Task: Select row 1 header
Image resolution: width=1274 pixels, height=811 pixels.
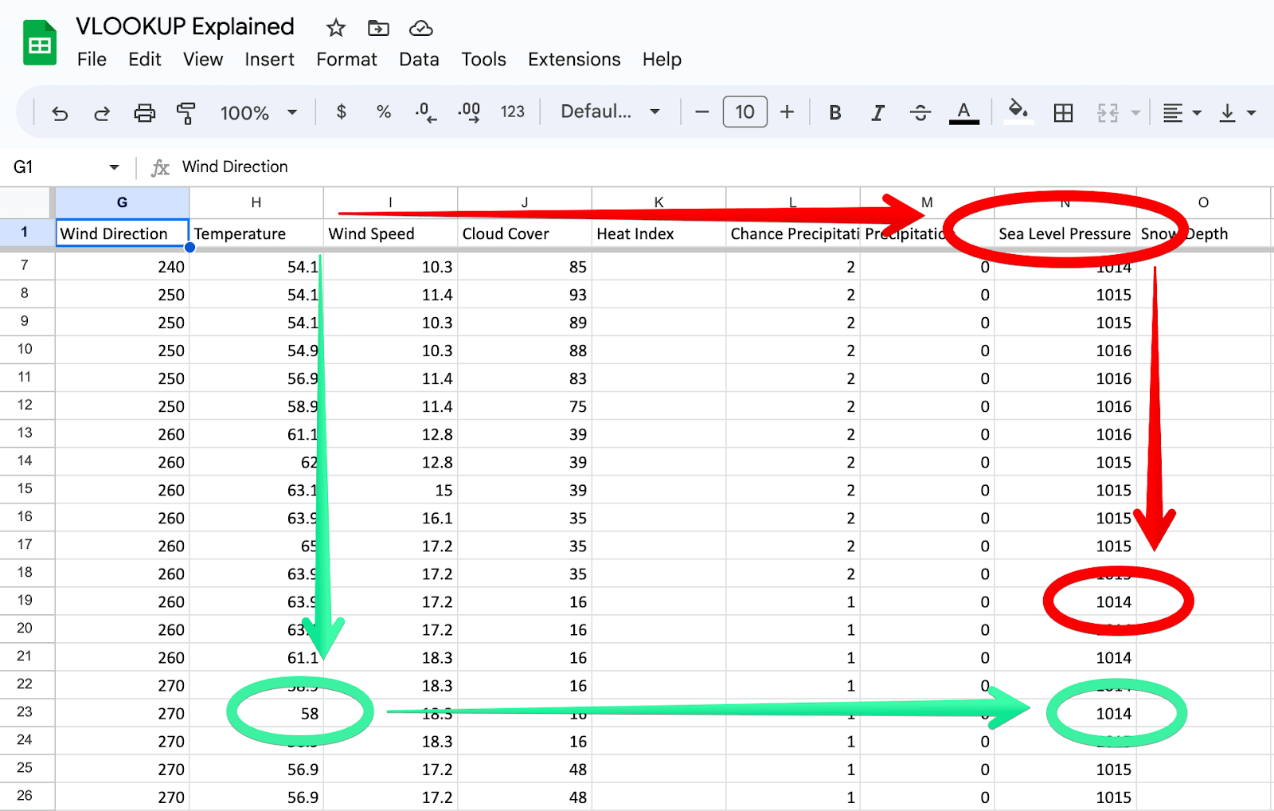Action: 25,233
